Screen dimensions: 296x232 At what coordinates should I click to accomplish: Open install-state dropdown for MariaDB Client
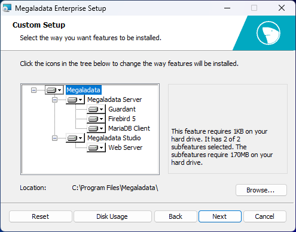96,128
